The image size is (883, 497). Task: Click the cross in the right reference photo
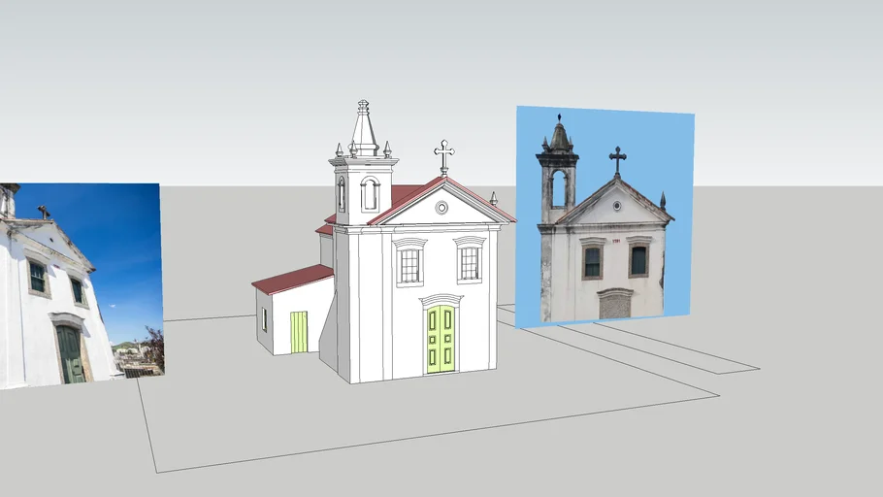pos(617,159)
